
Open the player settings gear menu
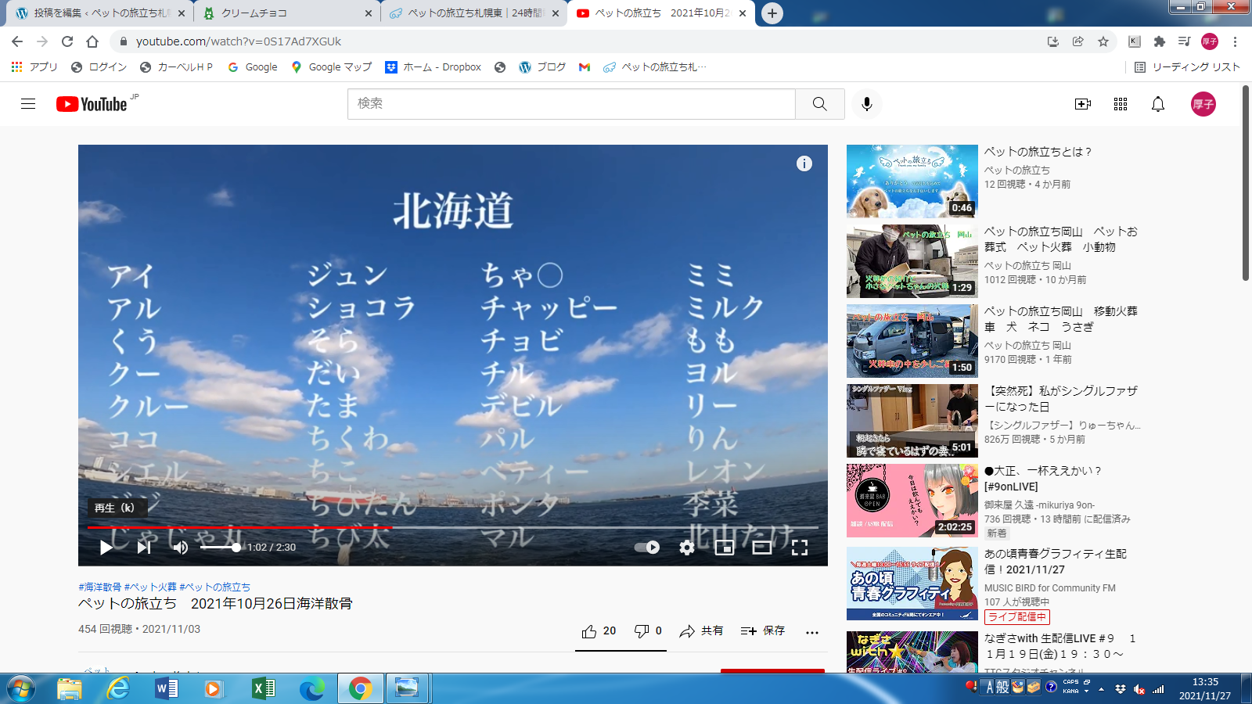pos(687,548)
